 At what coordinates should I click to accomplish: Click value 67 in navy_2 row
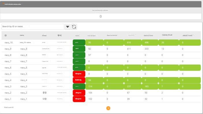[128, 93]
